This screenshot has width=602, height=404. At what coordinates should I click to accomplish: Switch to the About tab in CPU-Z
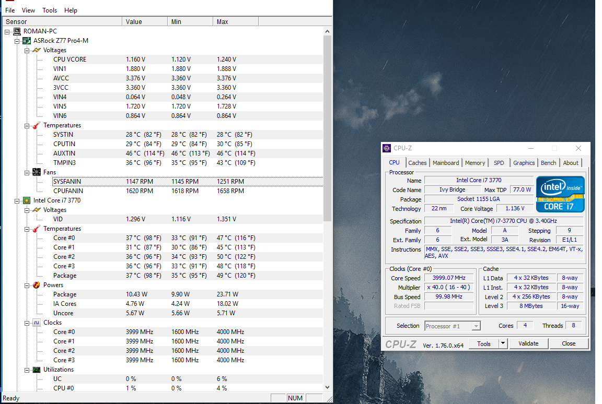point(571,163)
